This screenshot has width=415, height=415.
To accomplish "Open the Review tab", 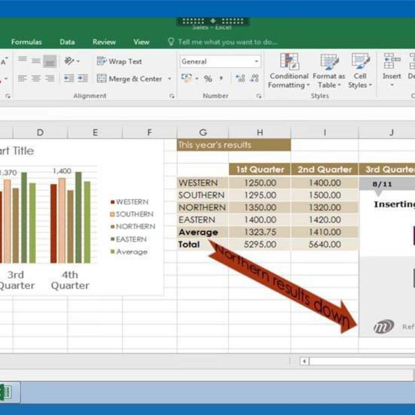I will [x=104, y=41].
